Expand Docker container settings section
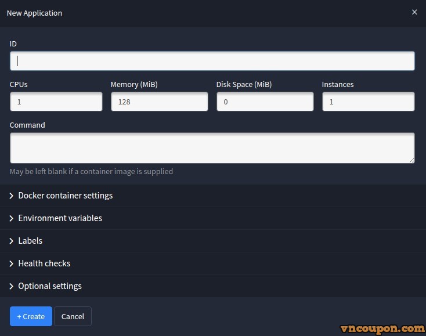The image size is (426, 336). [x=213, y=196]
